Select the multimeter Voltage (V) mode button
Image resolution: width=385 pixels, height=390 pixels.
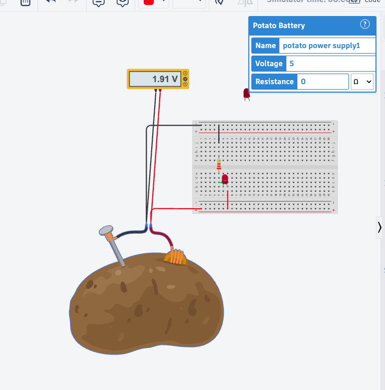[185, 79]
